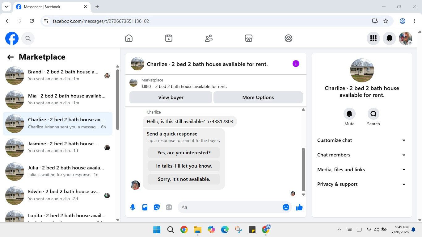Click the browser address bar URL
The width and height of the screenshot is (422, 237).
pyautogui.click(x=101, y=21)
